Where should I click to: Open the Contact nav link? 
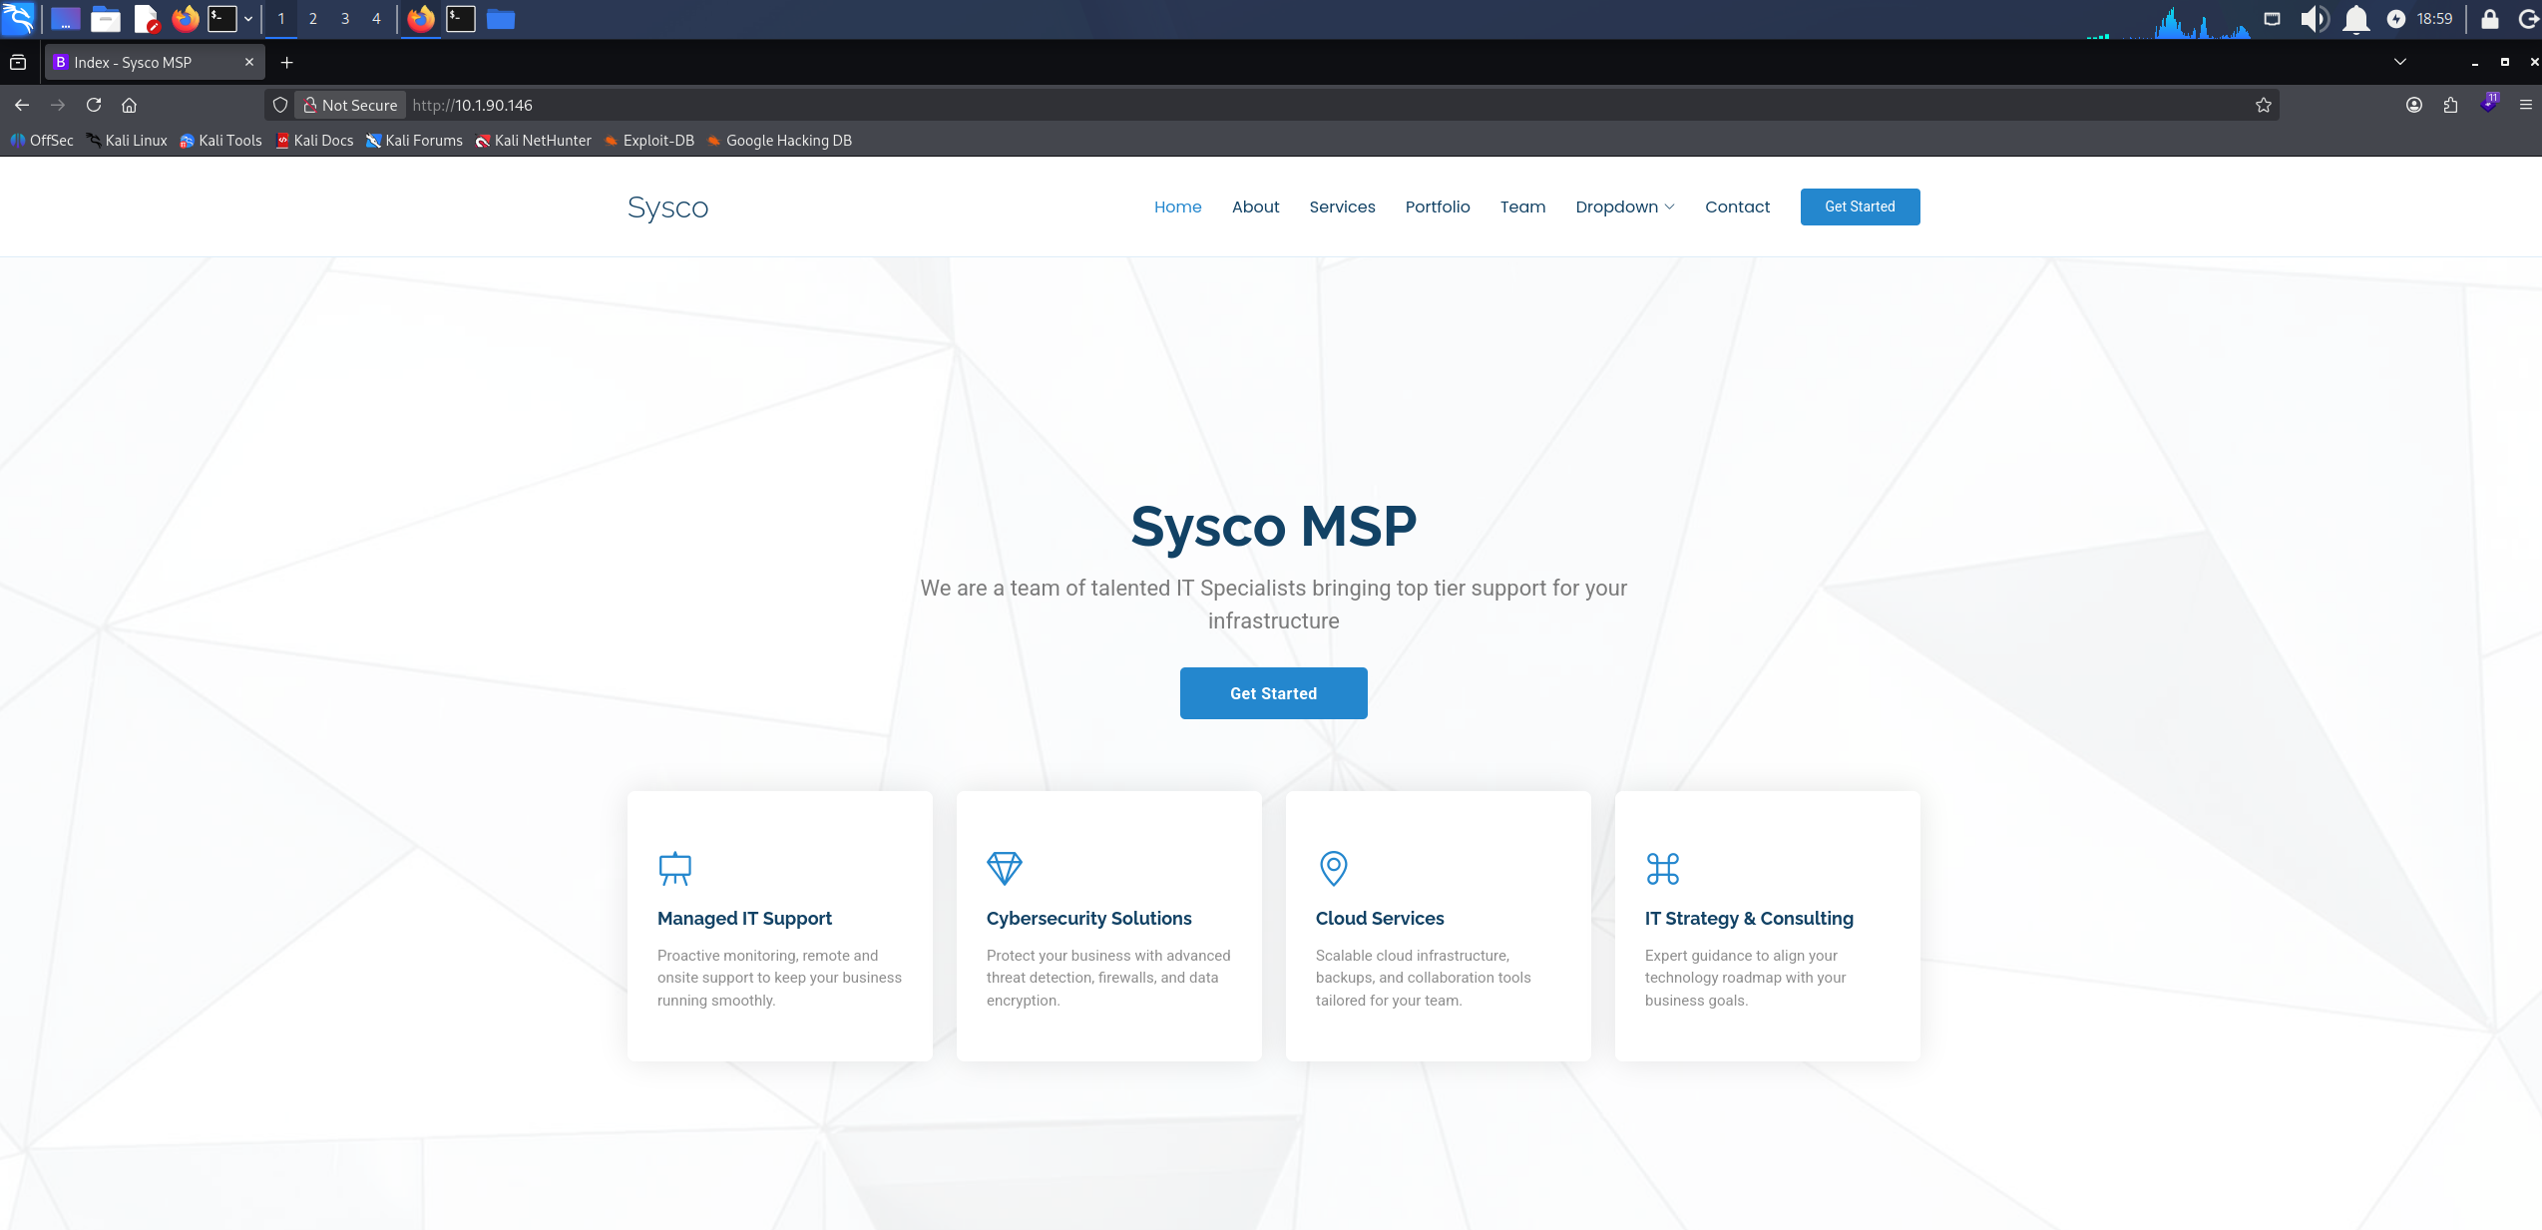click(1737, 206)
